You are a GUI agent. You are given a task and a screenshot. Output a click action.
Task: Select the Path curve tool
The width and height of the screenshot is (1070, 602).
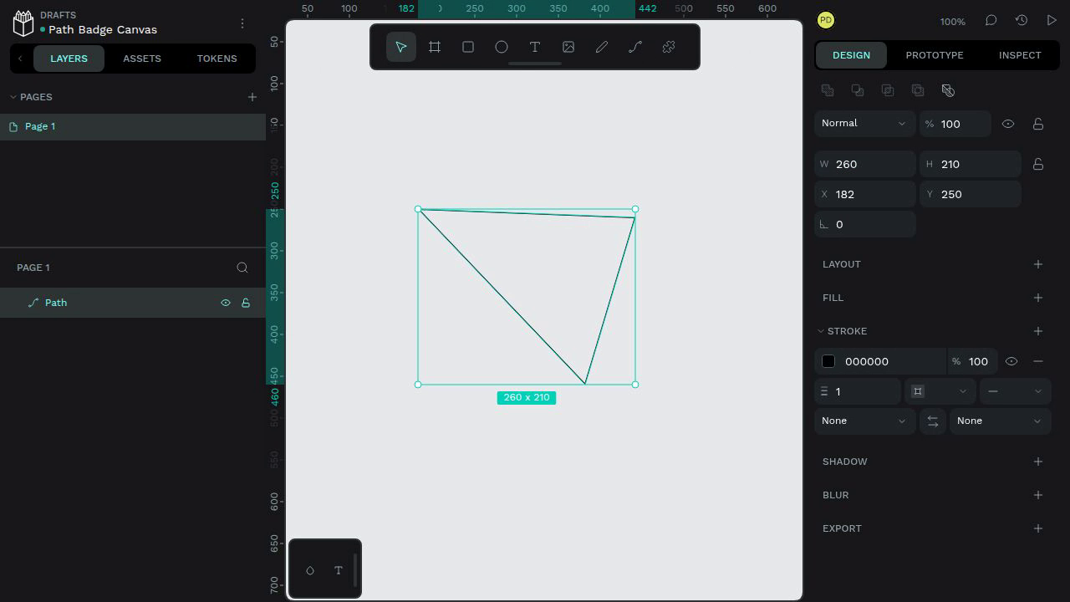tap(635, 47)
